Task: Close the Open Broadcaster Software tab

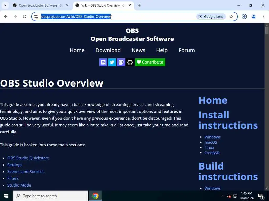Action: 67,5
